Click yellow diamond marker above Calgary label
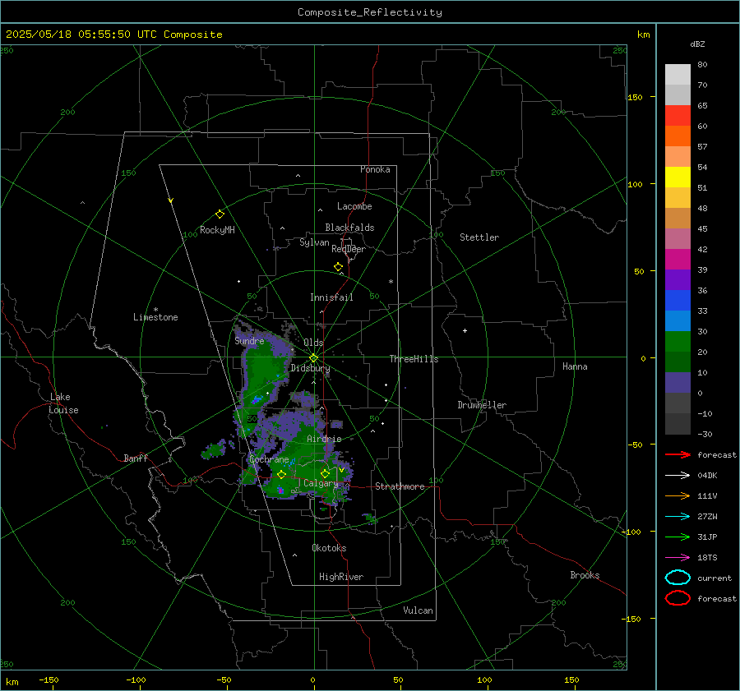 coord(325,473)
